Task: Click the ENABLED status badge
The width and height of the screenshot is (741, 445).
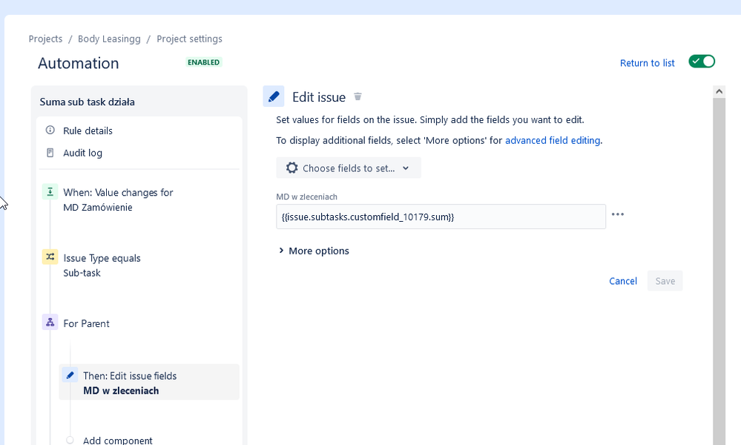Action: pos(204,62)
